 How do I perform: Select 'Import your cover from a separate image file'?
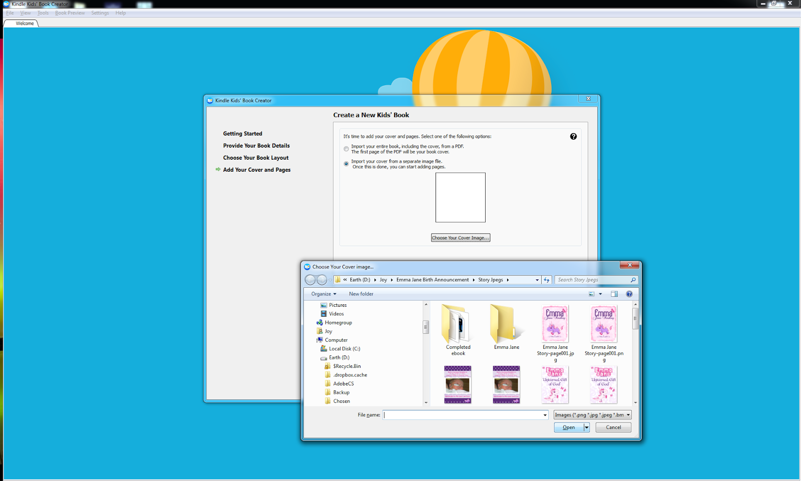346,164
